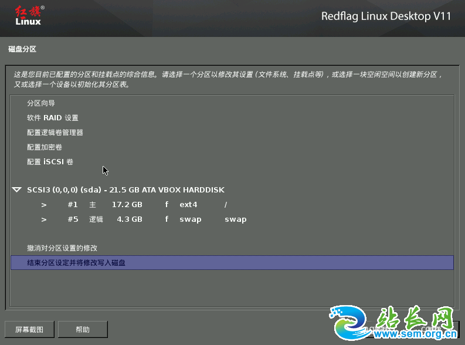The height and width of the screenshot is (345, 465).
Task: Select 配置加密卷 option
Action: point(45,147)
